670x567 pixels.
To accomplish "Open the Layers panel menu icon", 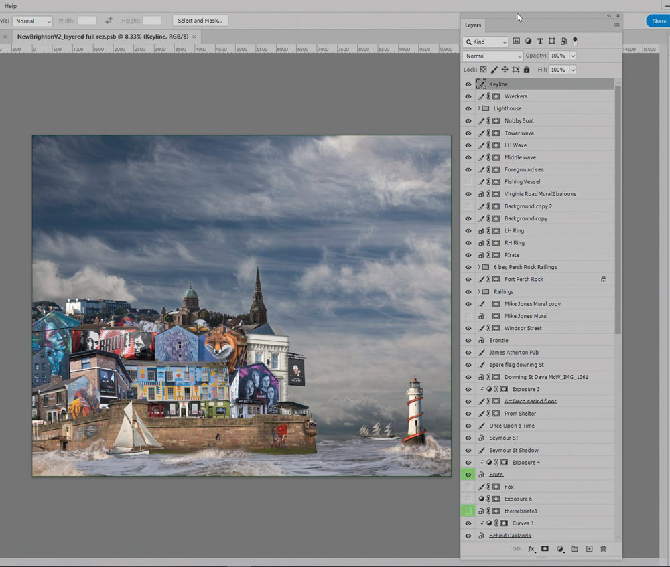I will pos(616,25).
